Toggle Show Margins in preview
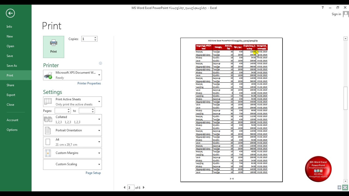The image size is (349, 196). coord(339,187)
